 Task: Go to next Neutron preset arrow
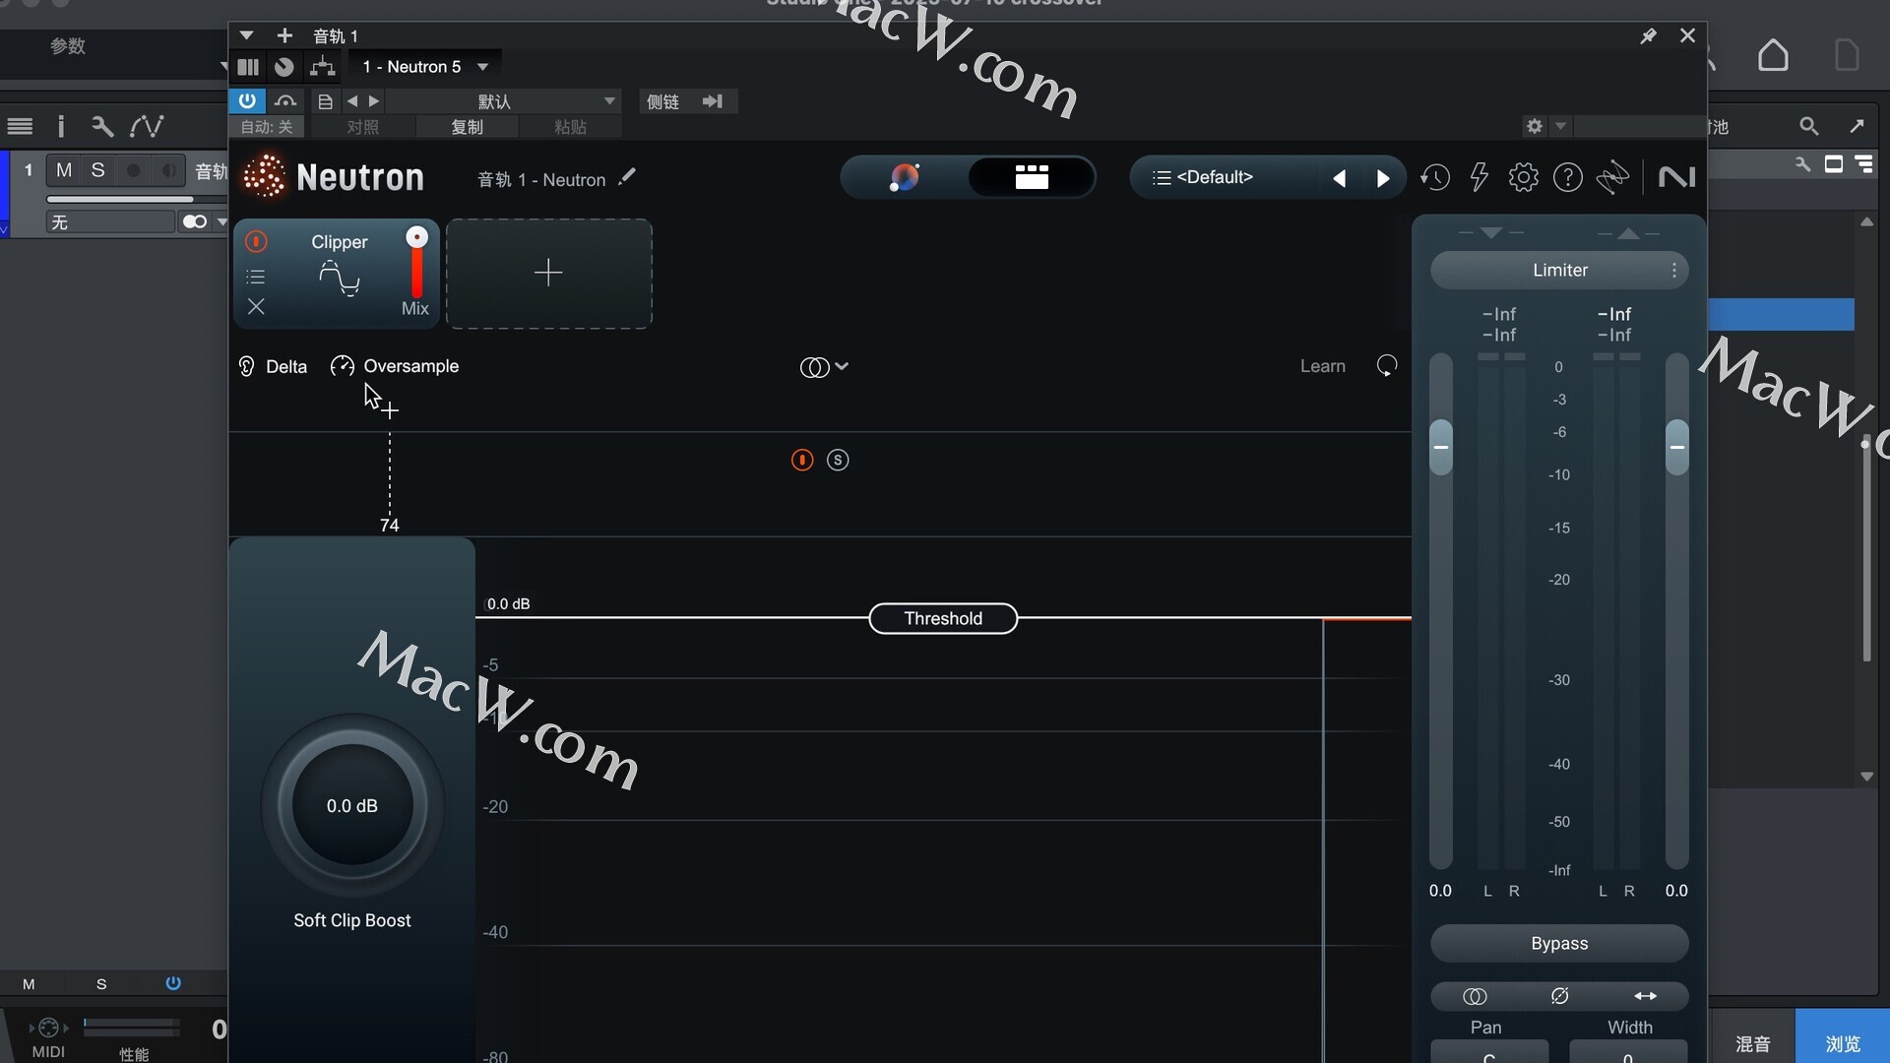(x=1382, y=178)
